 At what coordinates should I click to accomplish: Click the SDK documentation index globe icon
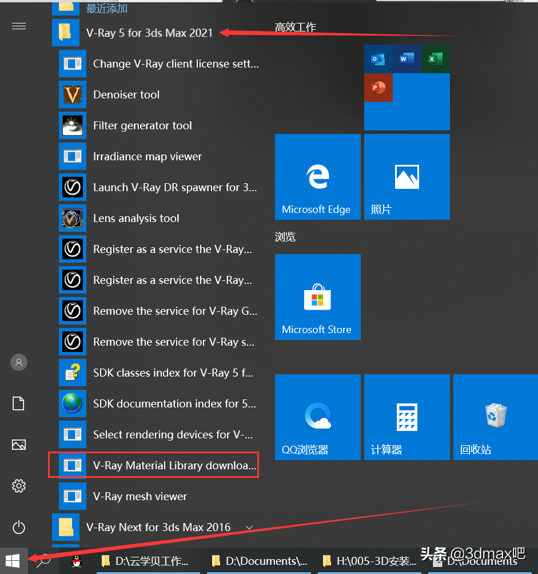coord(73,403)
